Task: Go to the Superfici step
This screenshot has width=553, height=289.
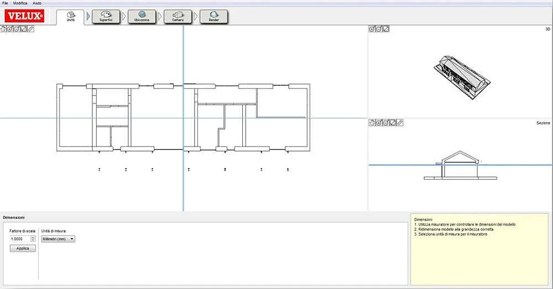Action: coord(105,17)
